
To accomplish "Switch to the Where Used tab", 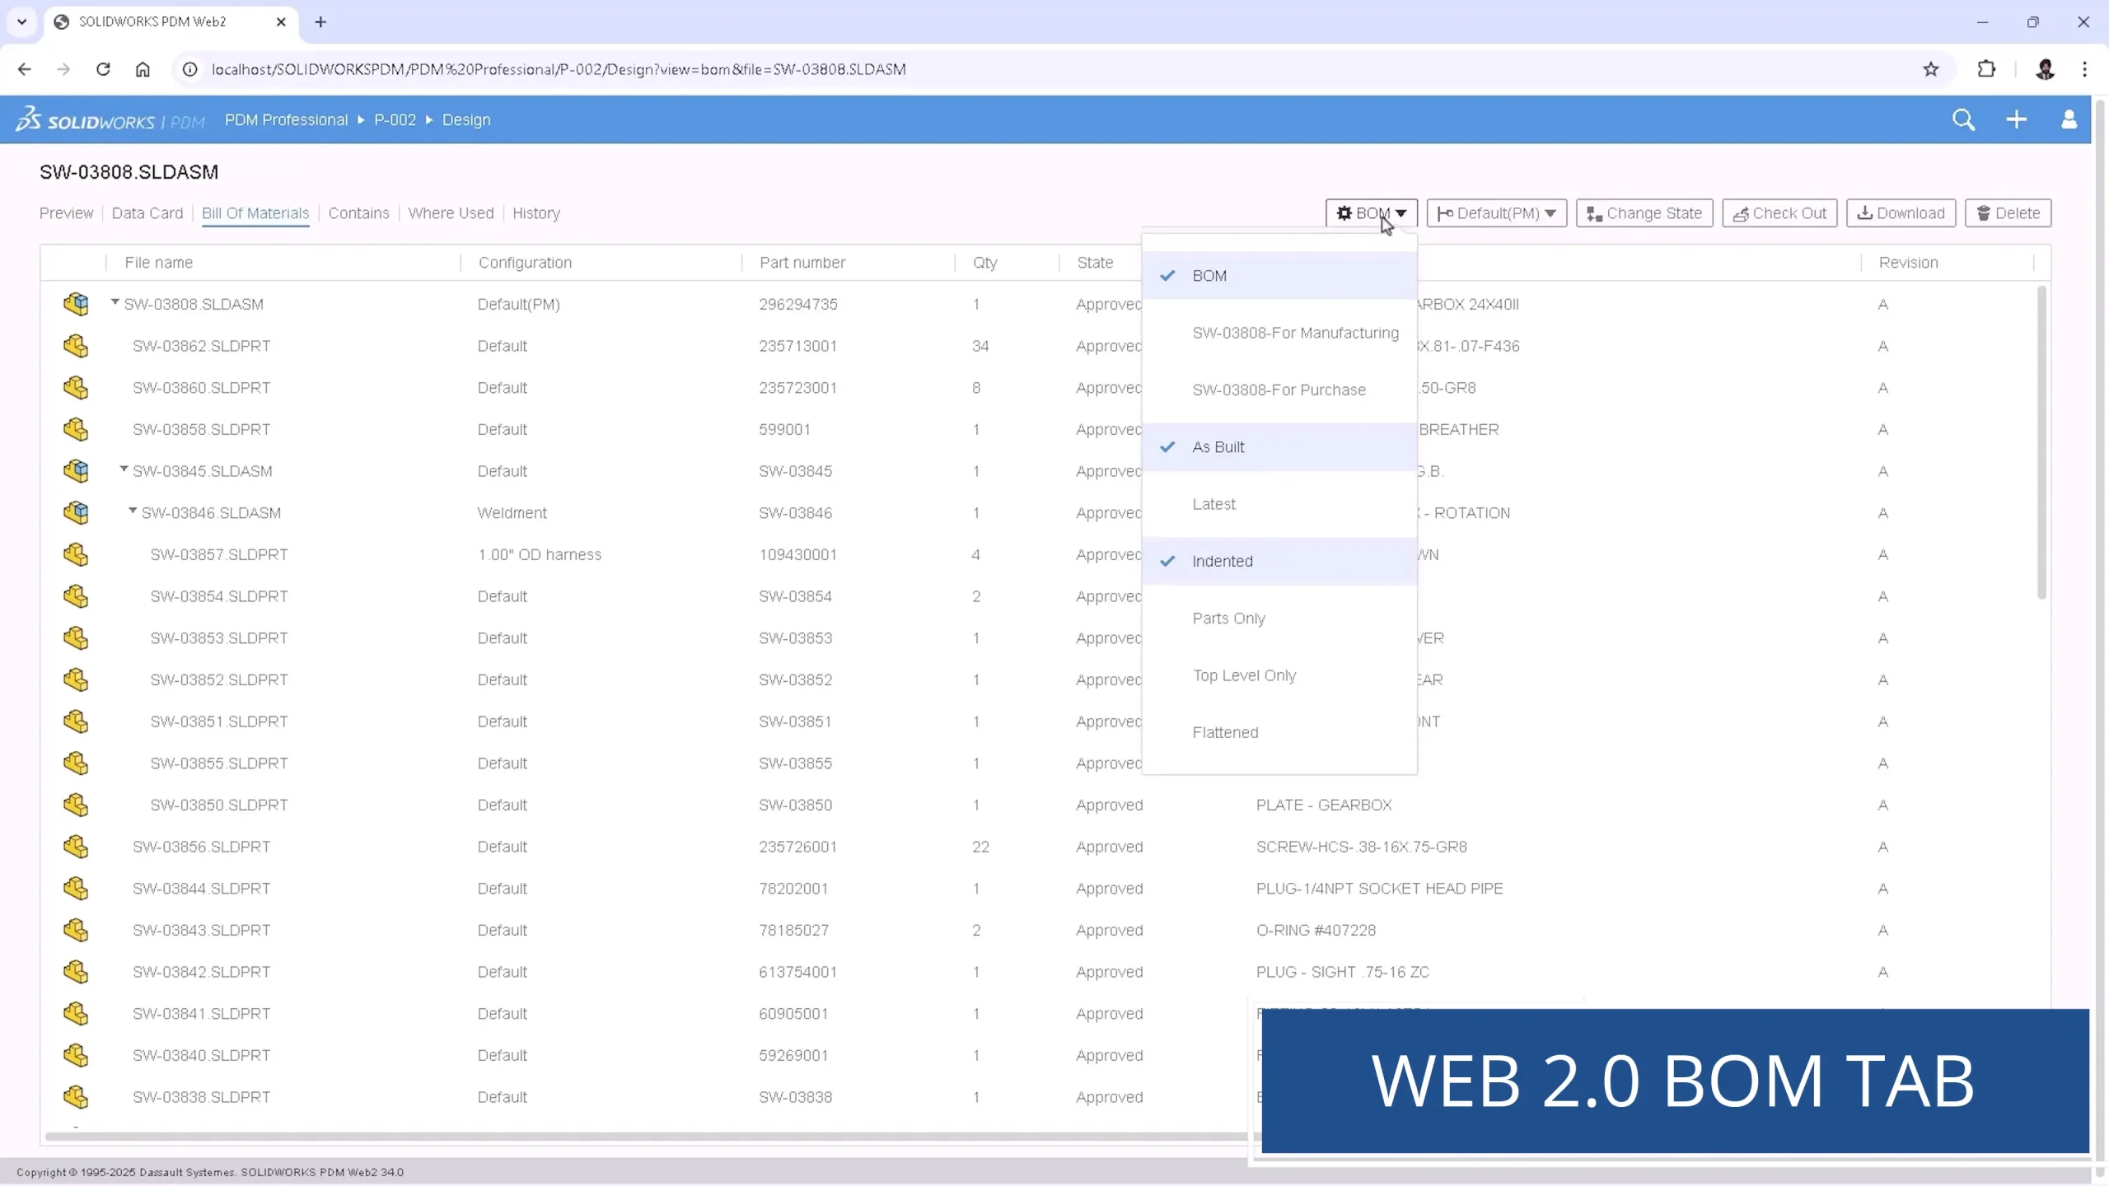I will point(451,212).
